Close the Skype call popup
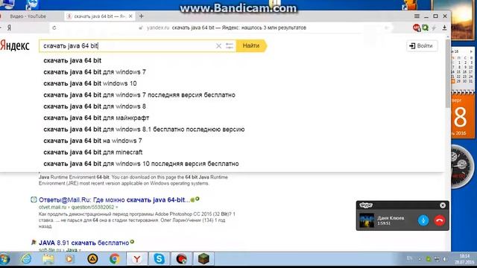Screen dimensions: 477x268 (443, 205)
